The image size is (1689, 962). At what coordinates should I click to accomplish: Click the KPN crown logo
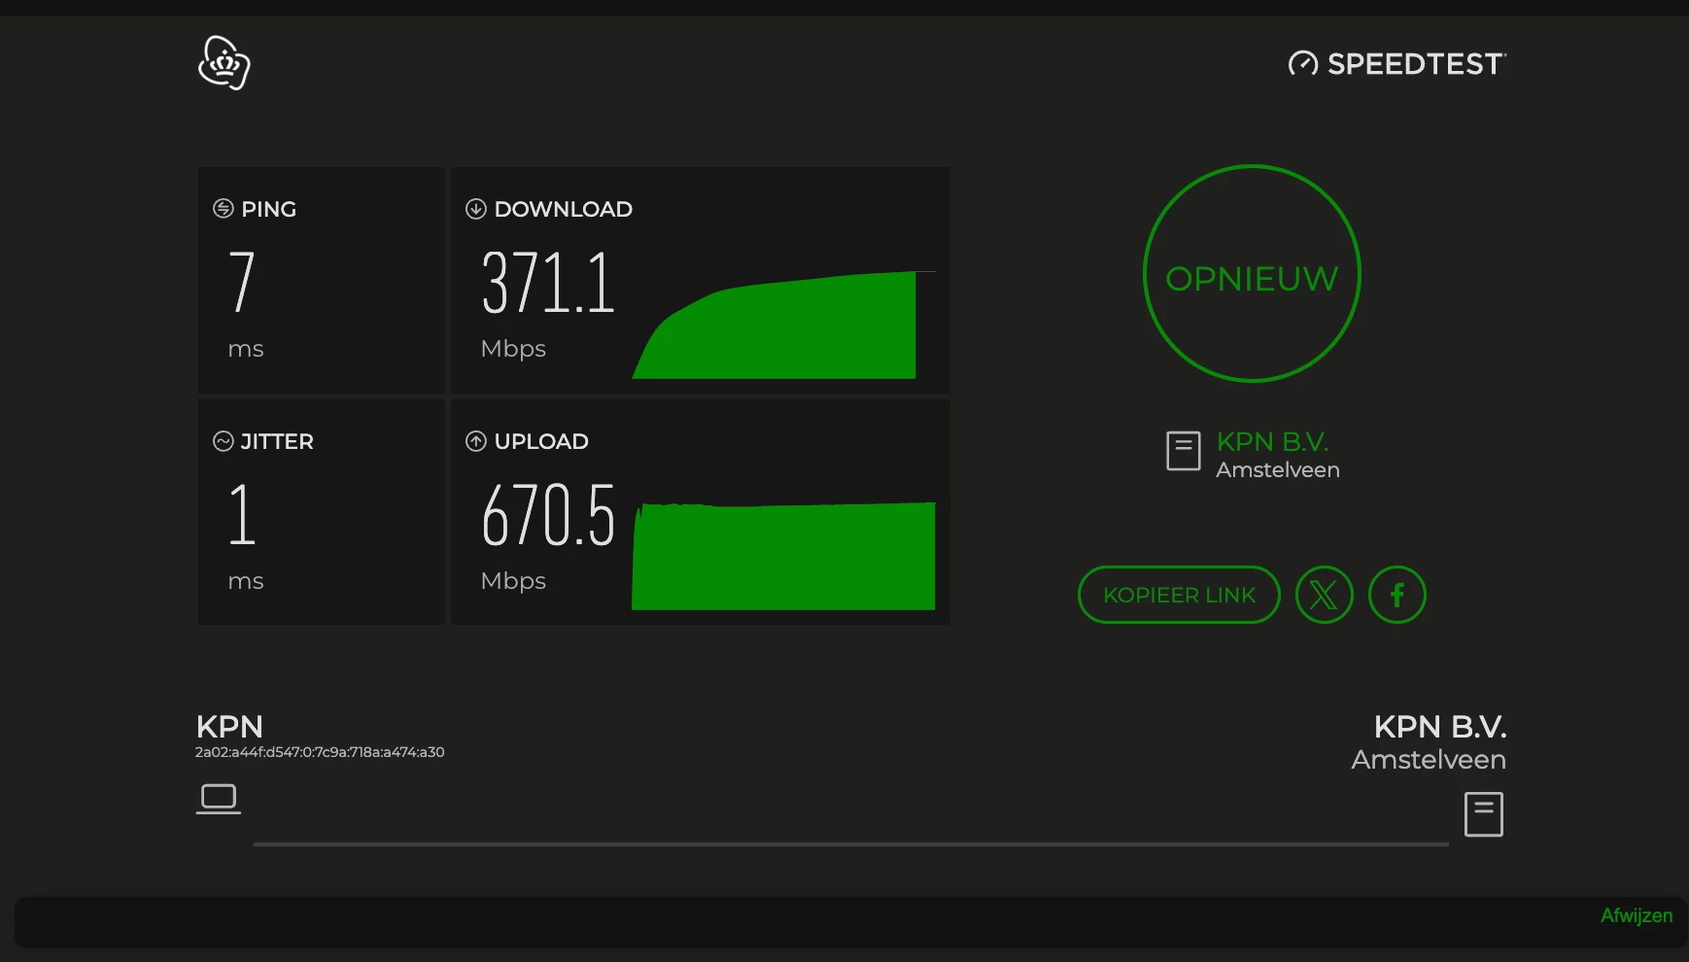click(224, 63)
